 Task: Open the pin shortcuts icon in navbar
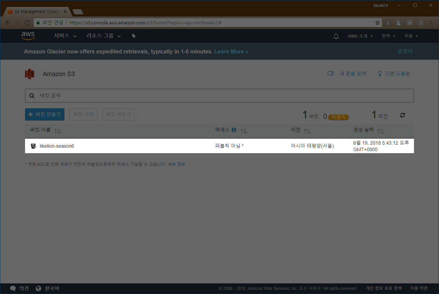pyautogui.click(x=134, y=36)
